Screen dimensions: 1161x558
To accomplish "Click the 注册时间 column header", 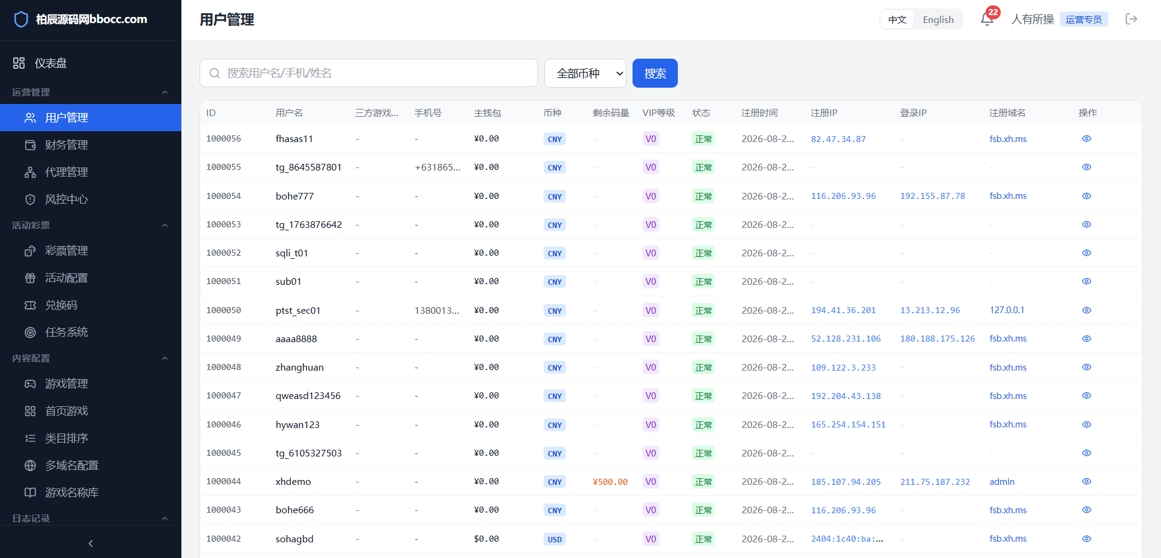I will pyautogui.click(x=759, y=113).
